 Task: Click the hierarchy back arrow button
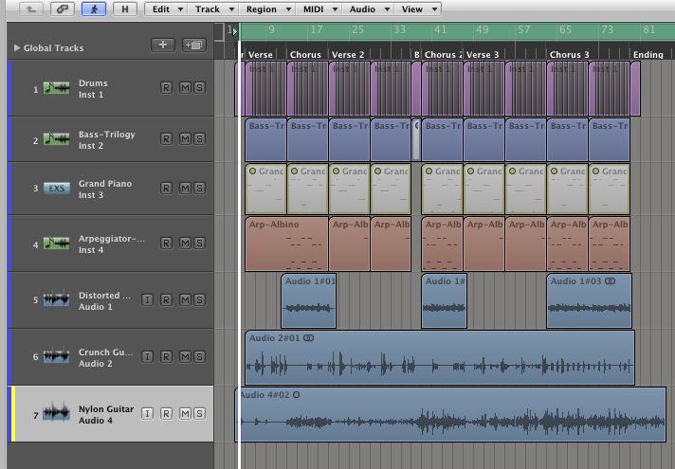coord(31,9)
